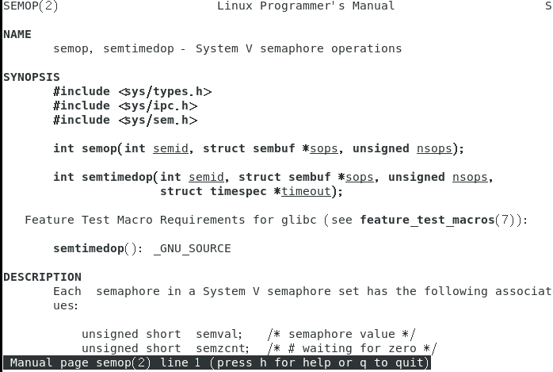Click the sys/types.h include line
Image resolution: width=553 pixels, height=372 pixels.
tap(132, 92)
